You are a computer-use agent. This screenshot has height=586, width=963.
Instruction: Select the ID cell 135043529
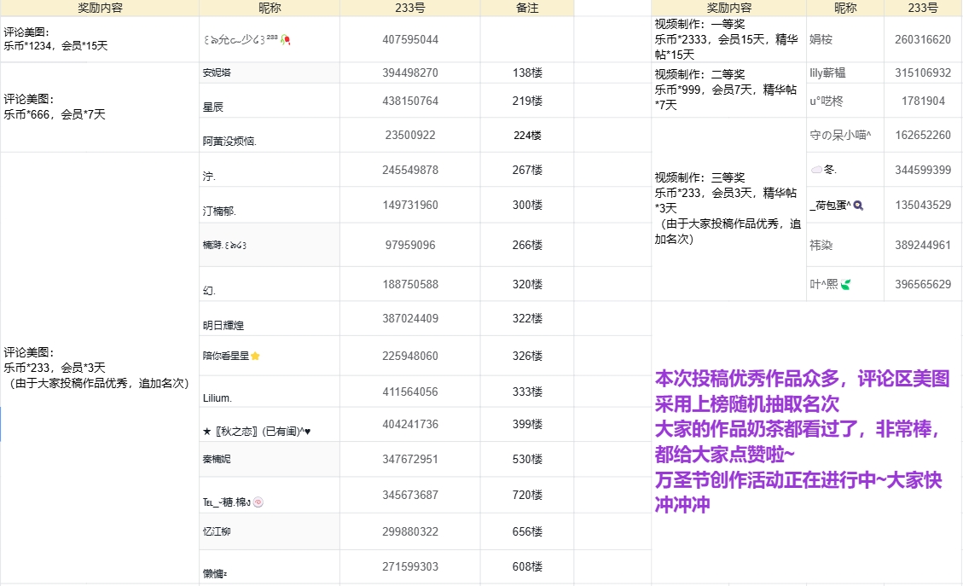tap(922, 205)
